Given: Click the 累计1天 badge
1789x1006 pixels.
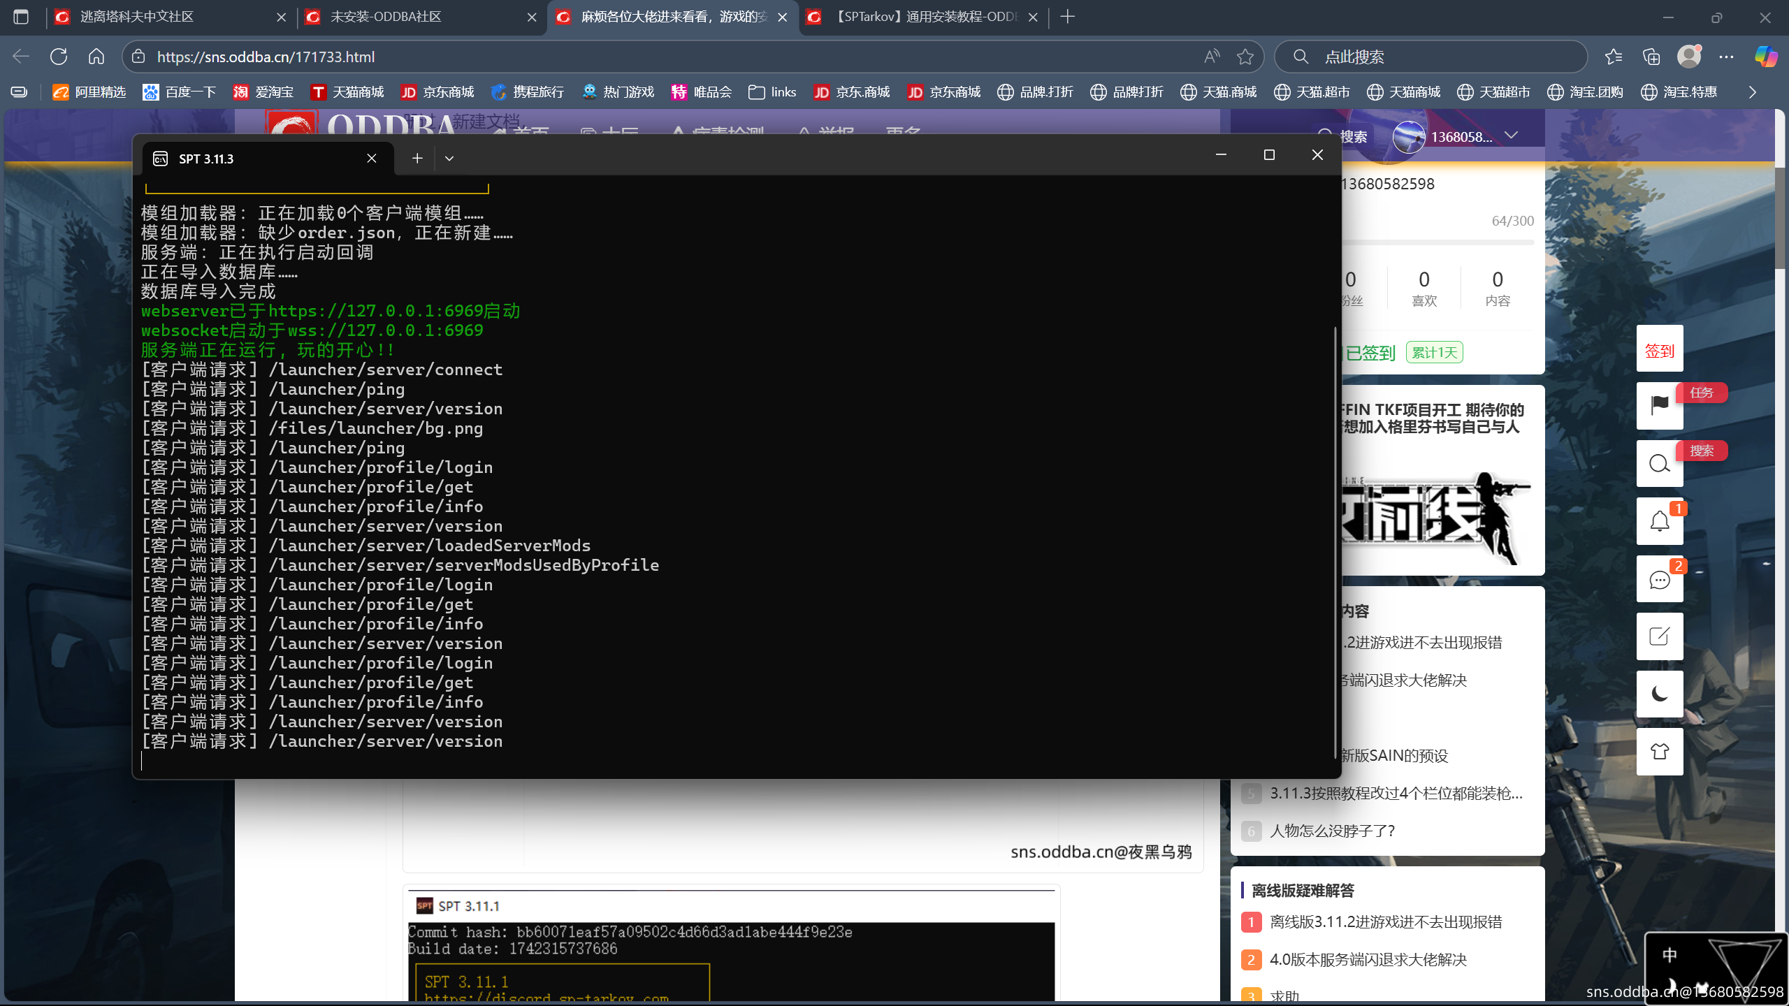Looking at the screenshot, I should pyautogui.click(x=1435, y=352).
